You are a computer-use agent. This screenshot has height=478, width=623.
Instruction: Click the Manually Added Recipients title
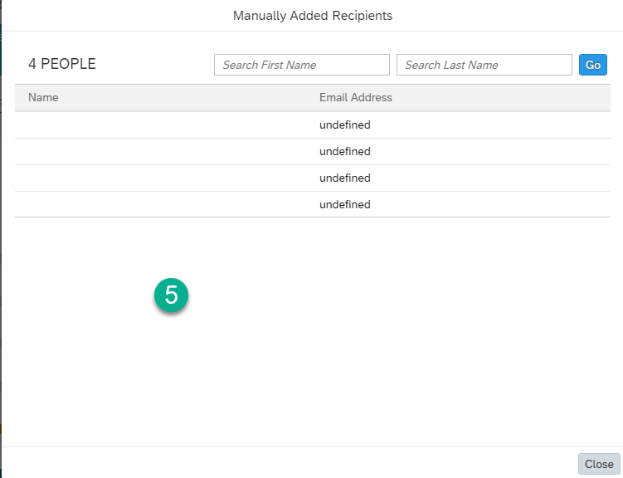point(313,16)
